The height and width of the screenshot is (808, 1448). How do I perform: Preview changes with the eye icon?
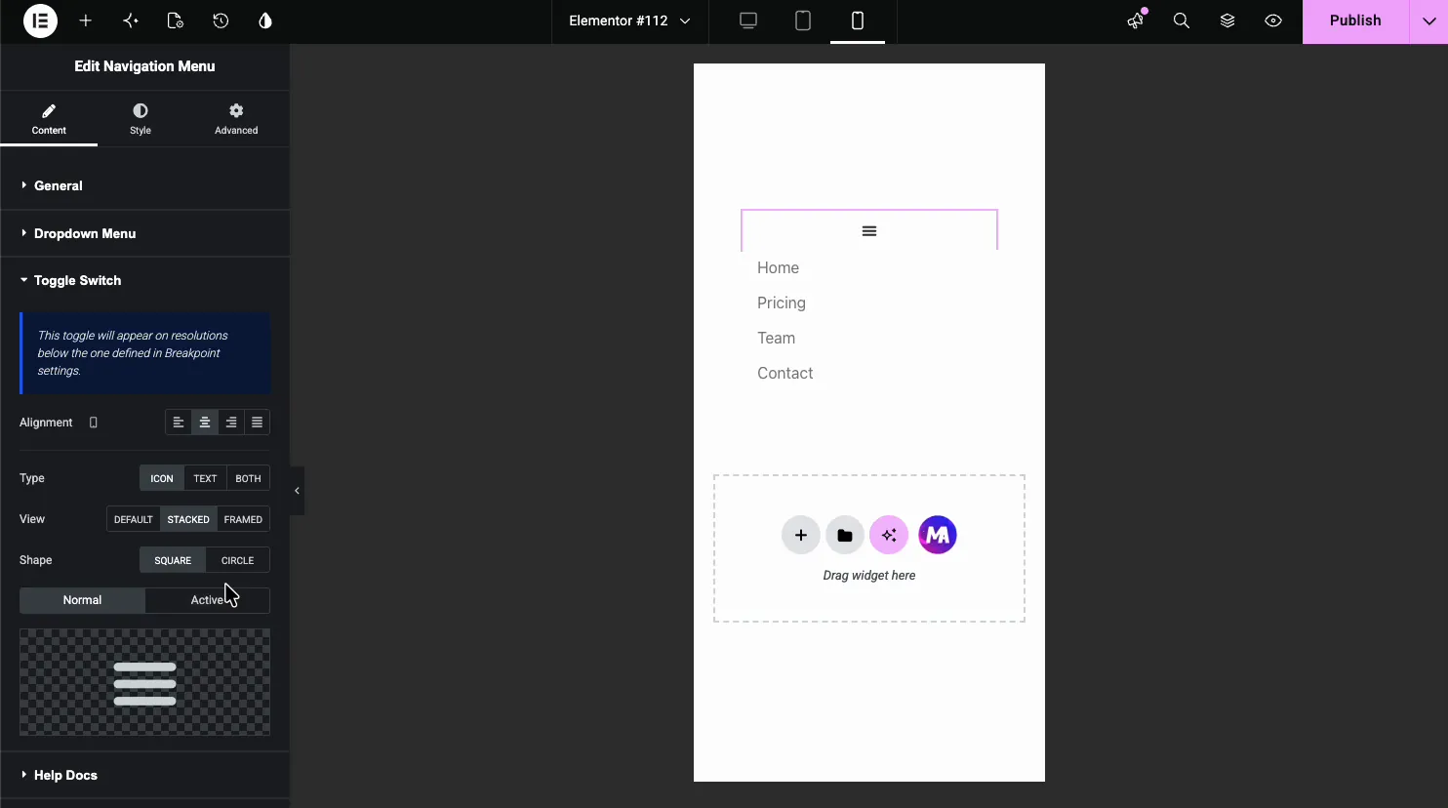point(1273,20)
